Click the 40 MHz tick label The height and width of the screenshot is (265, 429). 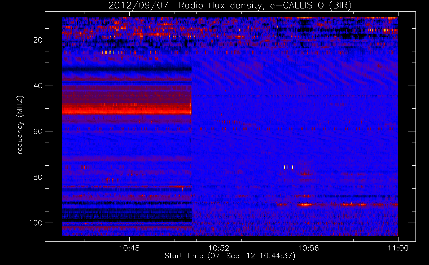(x=38, y=86)
